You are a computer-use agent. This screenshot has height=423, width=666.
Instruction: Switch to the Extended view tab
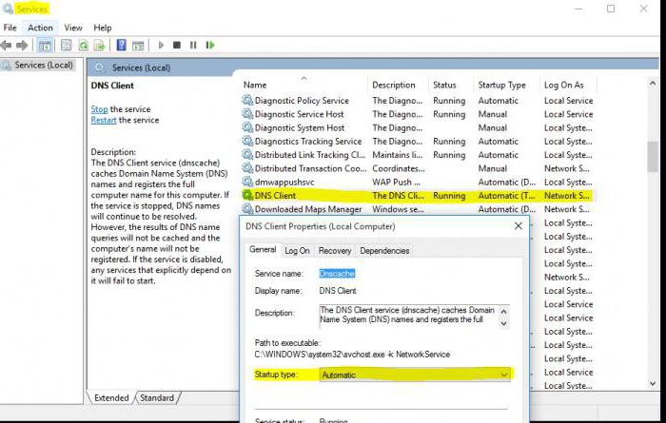click(111, 398)
